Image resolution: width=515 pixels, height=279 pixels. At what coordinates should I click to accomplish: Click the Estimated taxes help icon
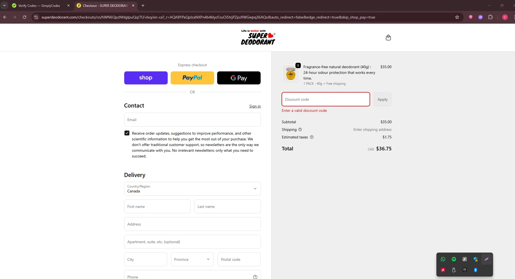(312, 137)
